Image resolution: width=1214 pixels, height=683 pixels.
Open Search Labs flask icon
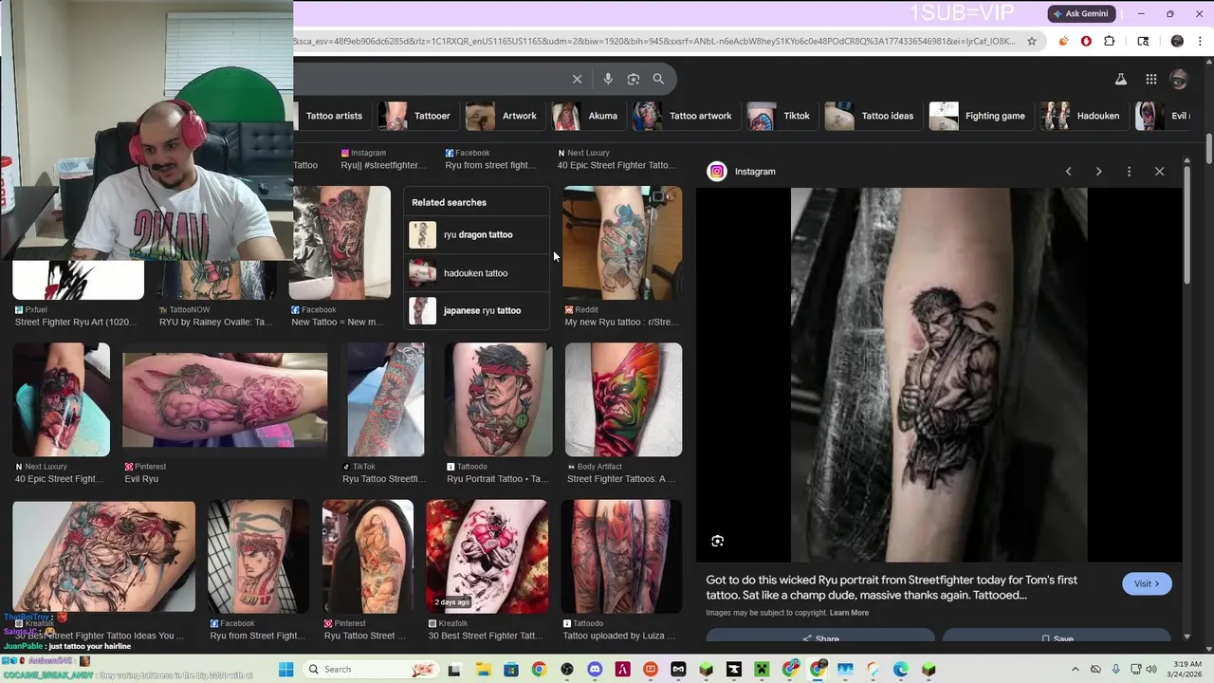point(1120,80)
